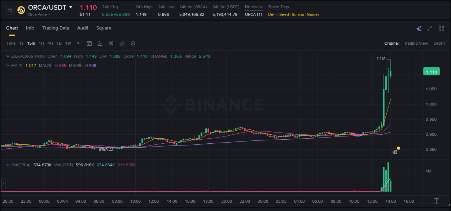This screenshot has width=451, height=211.
Task: Open the ORCA/USDT pair selector dropdown
Action: click(71, 7)
